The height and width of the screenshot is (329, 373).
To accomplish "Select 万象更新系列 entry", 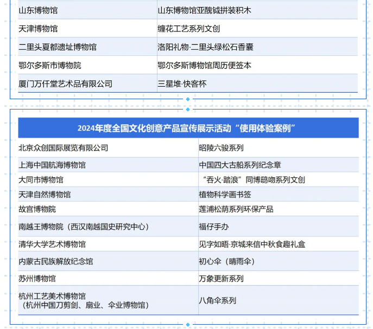I will pyautogui.click(x=221, y=279).
